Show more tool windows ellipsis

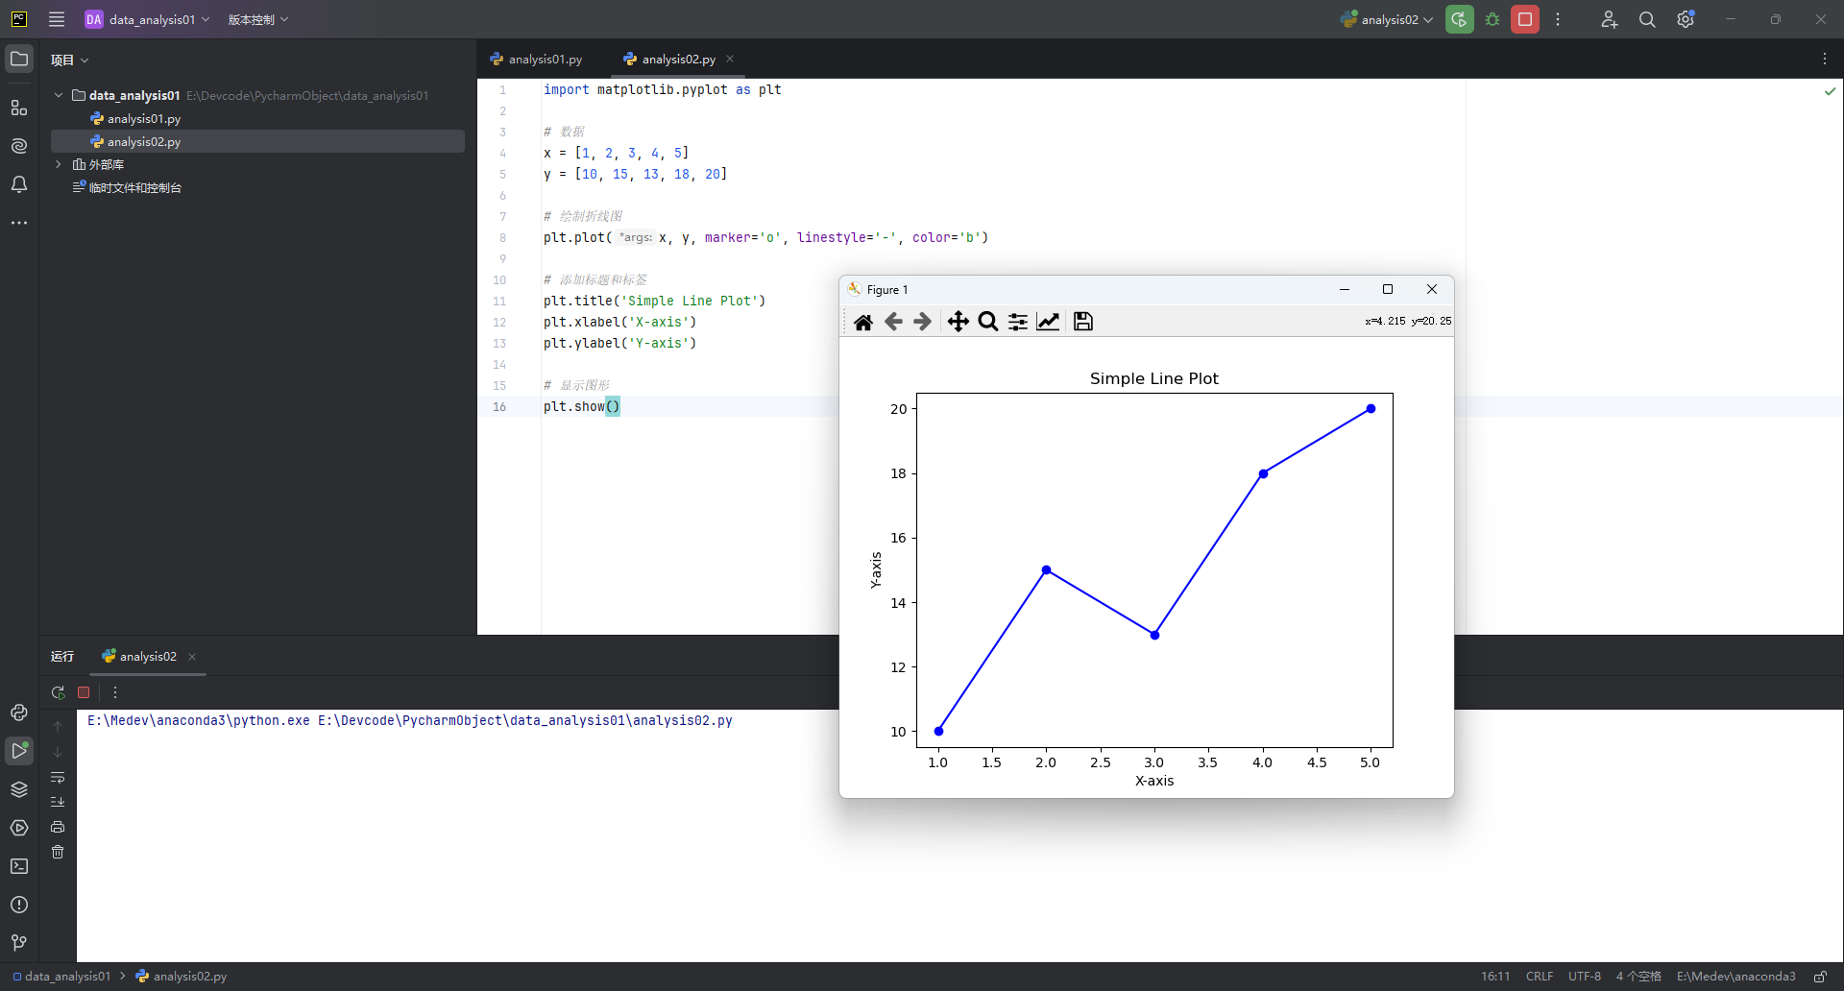point(19,223)
